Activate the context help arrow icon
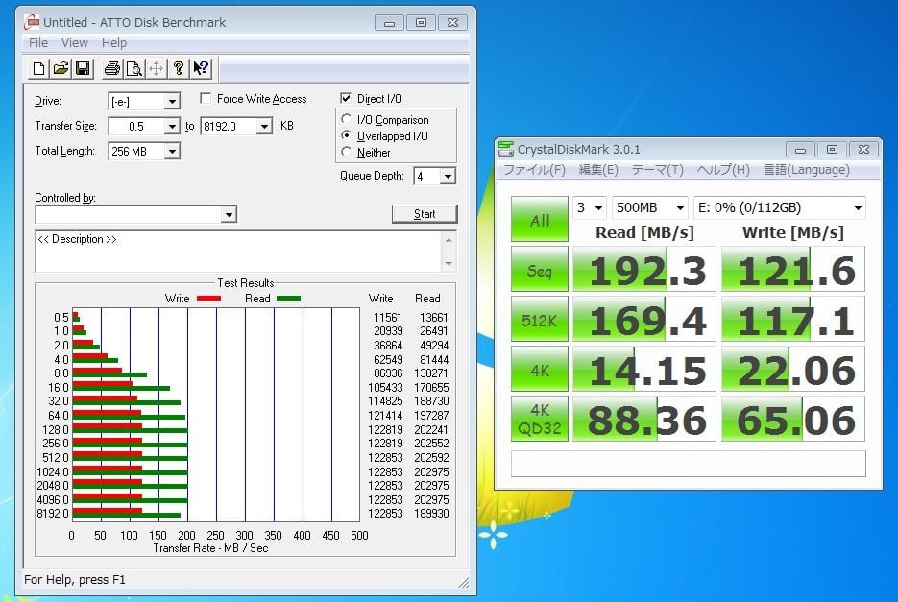 coord(201,69)
